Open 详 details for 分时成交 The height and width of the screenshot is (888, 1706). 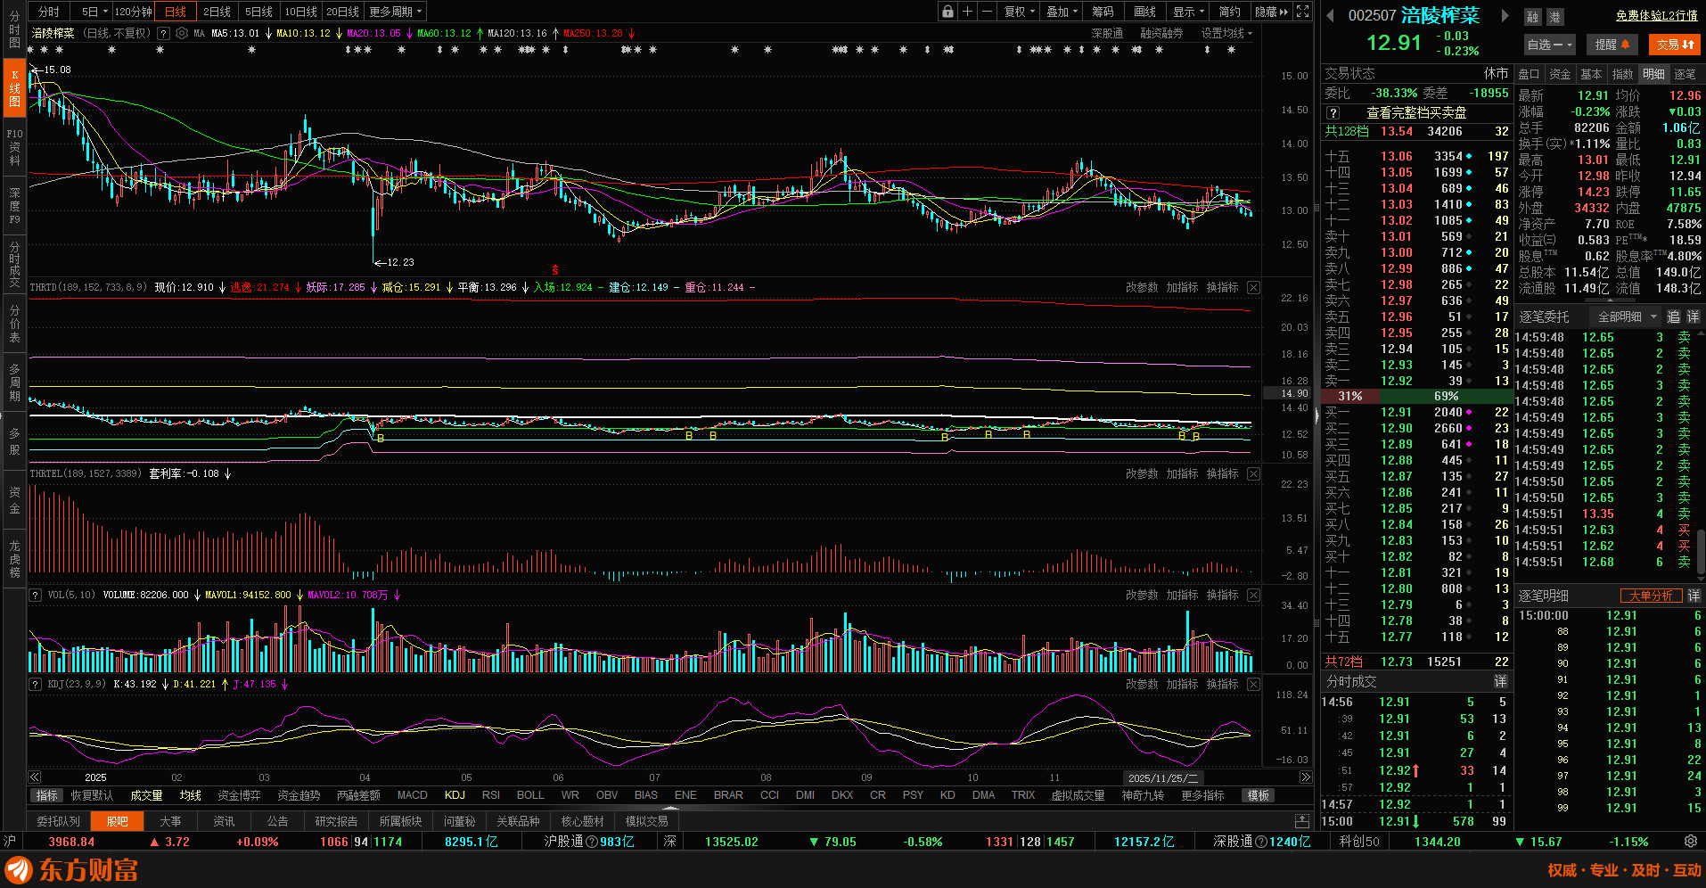[1501, 681]
